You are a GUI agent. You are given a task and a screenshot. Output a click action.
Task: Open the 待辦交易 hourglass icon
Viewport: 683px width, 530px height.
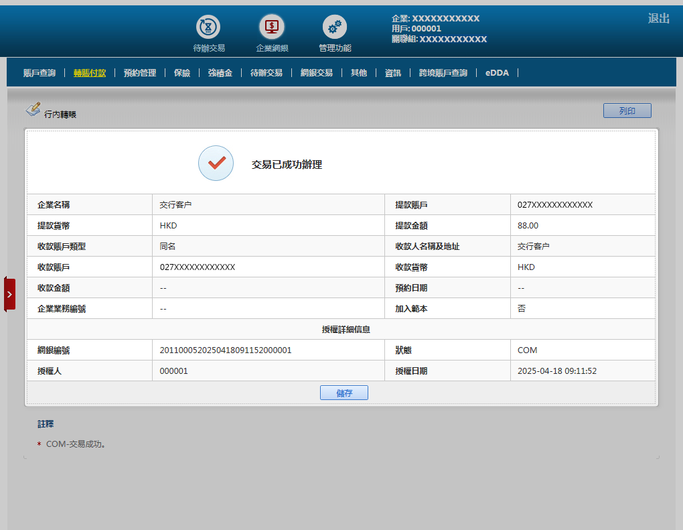(208, 27)
